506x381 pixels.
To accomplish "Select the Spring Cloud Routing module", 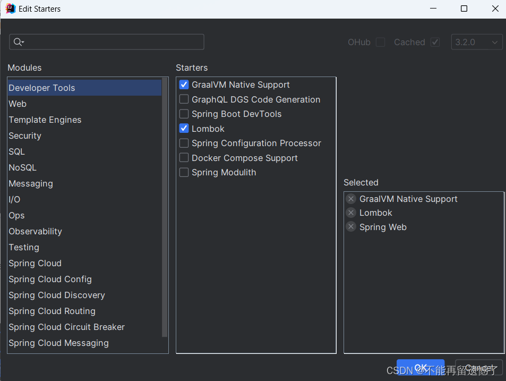I will (x=84, y=311).
